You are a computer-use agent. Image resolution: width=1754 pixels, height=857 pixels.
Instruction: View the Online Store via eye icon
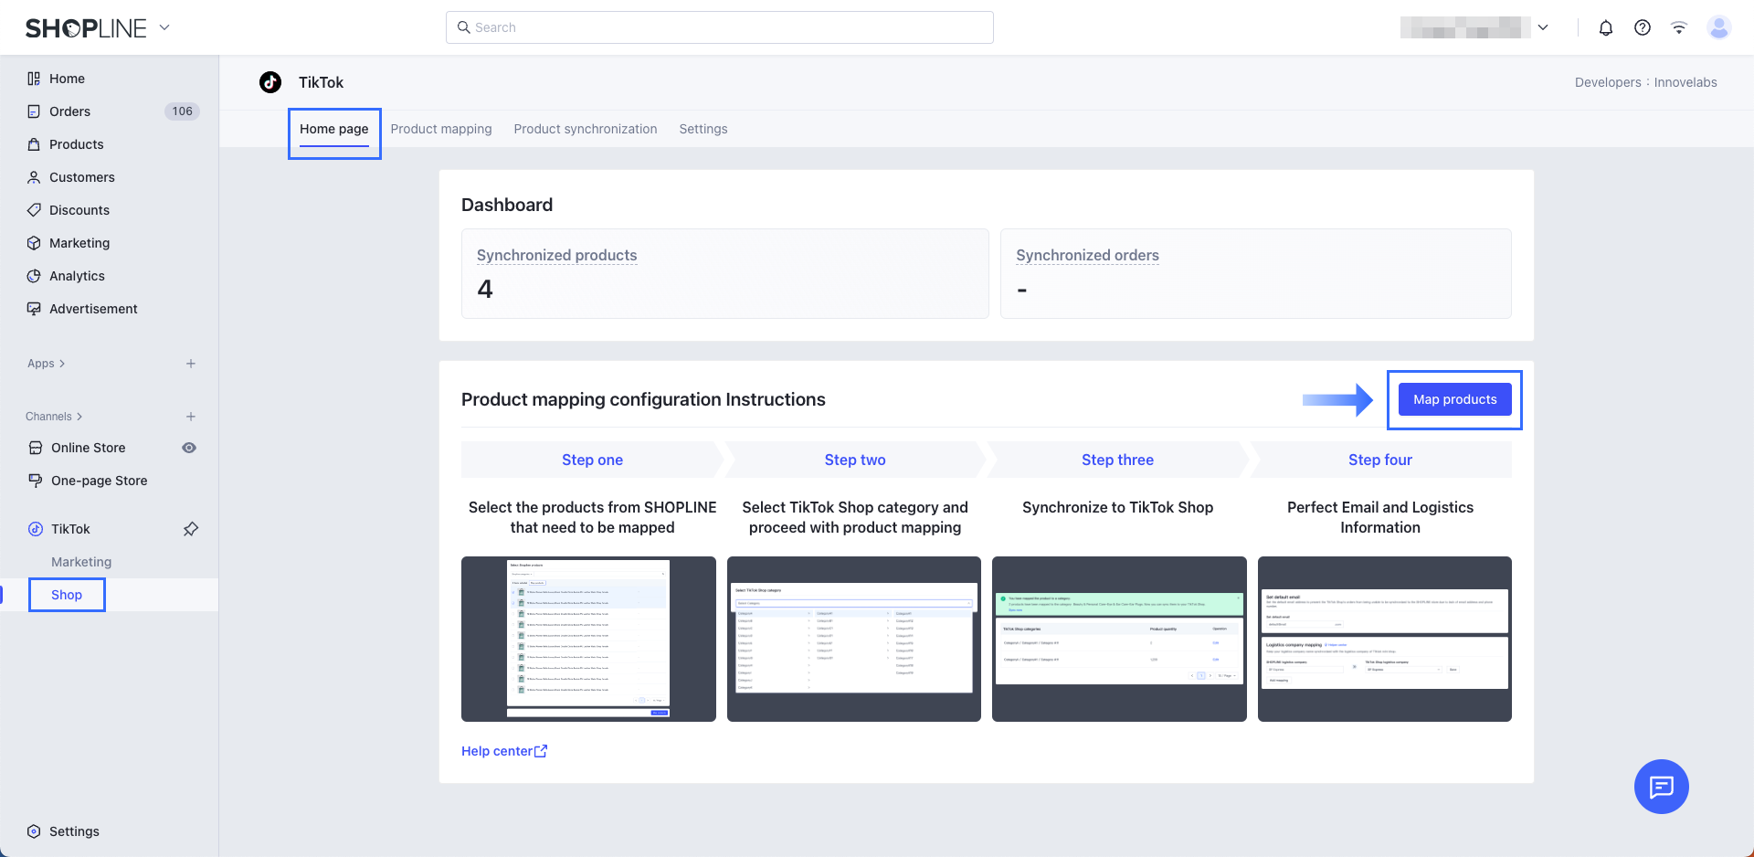pos(189,448)
